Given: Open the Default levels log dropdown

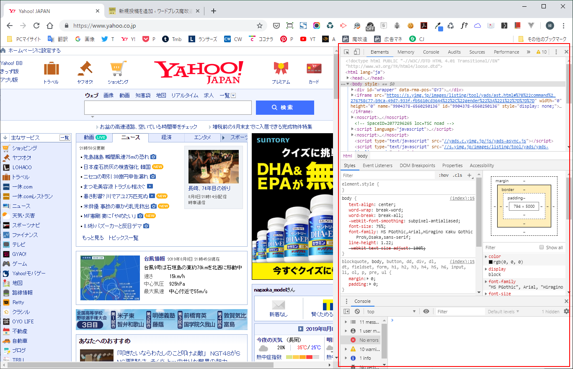Looking at the screenshot, I should coord(503,312).
